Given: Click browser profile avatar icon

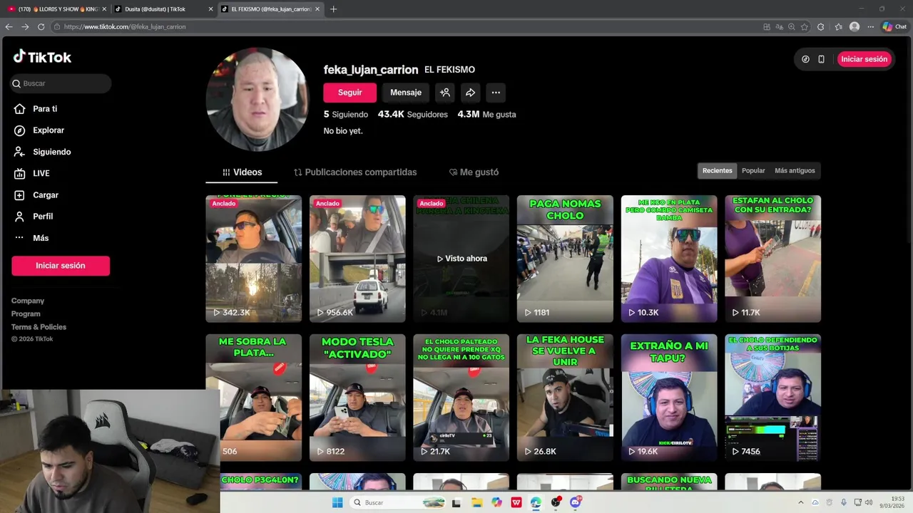Looking at the screenshot, I should 855,26.
